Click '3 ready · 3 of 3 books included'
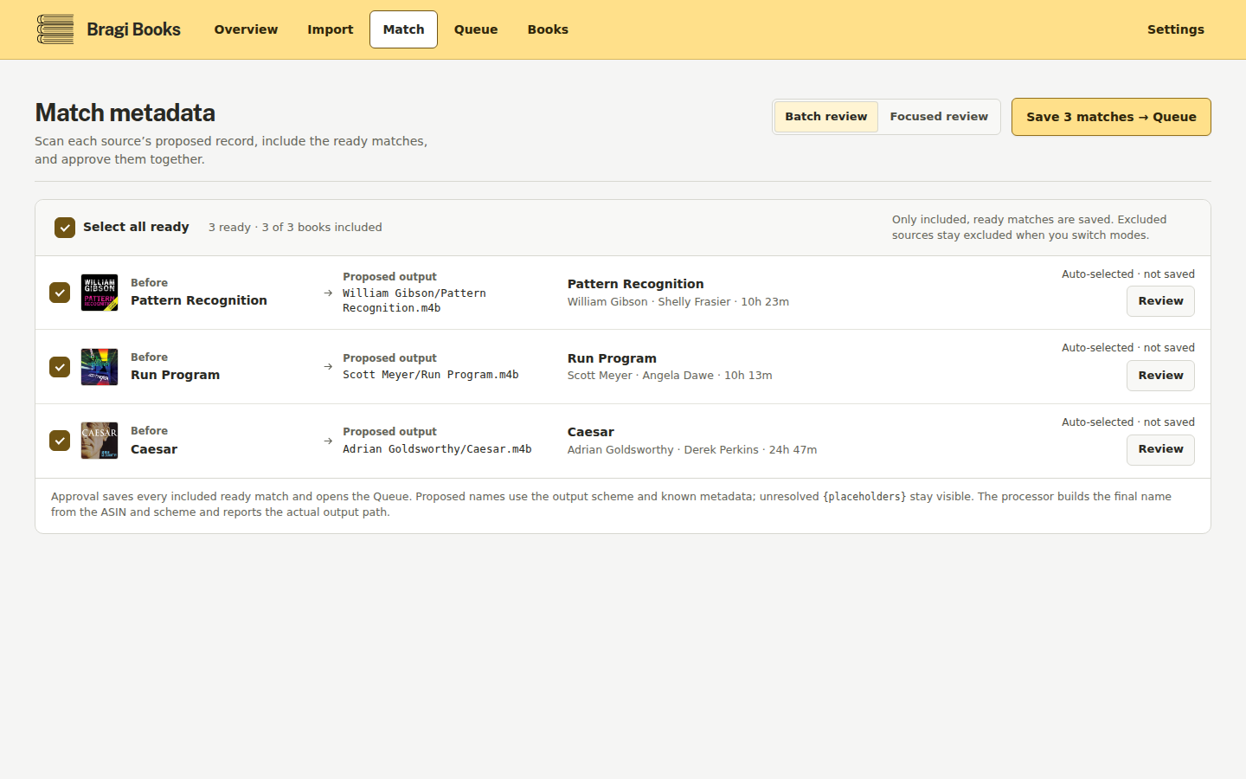 295,228
